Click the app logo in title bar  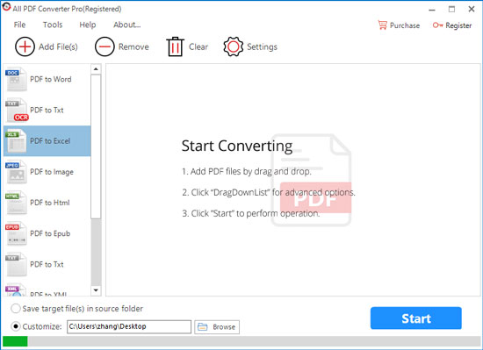click(x=6, y=7)
